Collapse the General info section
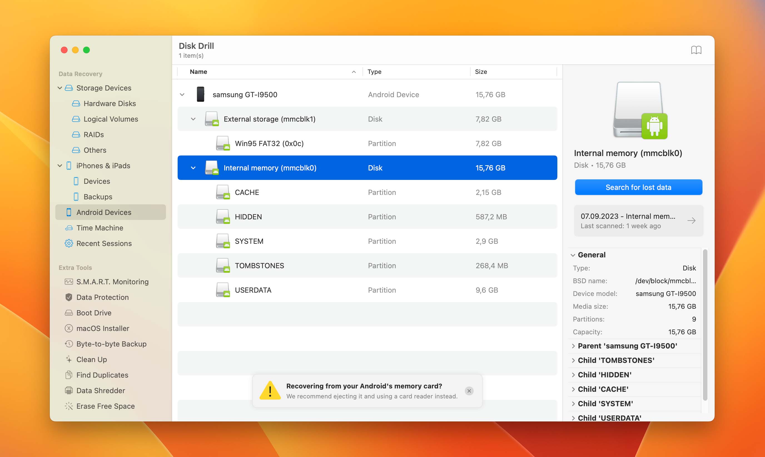Viewport: 765px width, 457px height. [573, 255]
